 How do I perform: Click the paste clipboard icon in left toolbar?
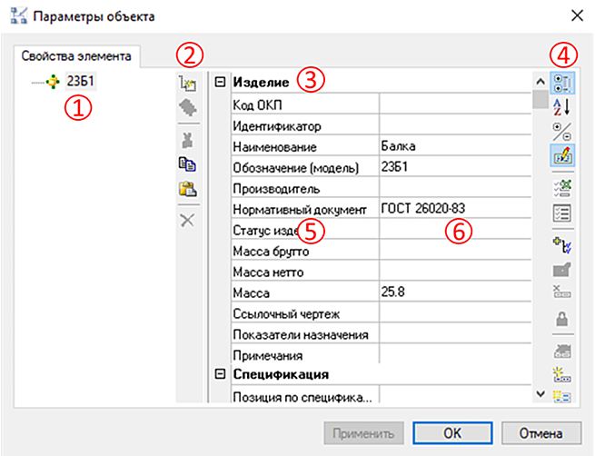tap(188, 189)
